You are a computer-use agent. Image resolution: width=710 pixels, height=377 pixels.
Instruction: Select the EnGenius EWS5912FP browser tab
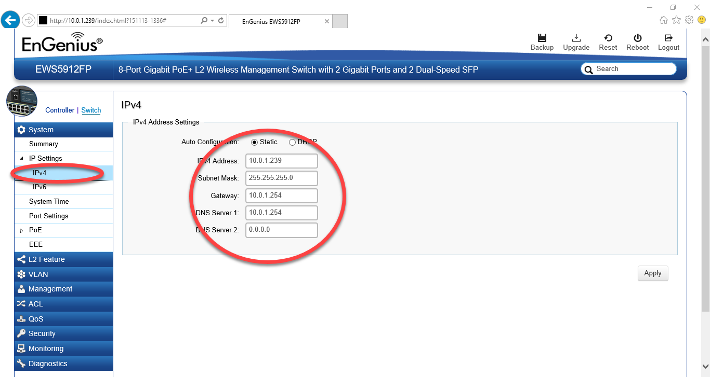point(280,21)
